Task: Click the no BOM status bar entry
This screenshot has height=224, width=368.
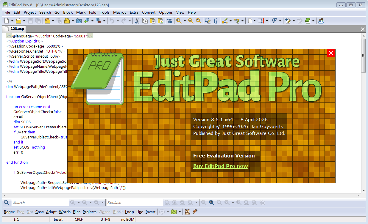Action: click(128, 220)
